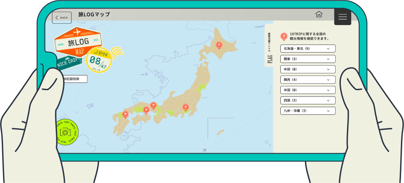The image size is (404, 183).
Task: Open the 中部 (0) dropdown
Action: click(x=308, y=69)
